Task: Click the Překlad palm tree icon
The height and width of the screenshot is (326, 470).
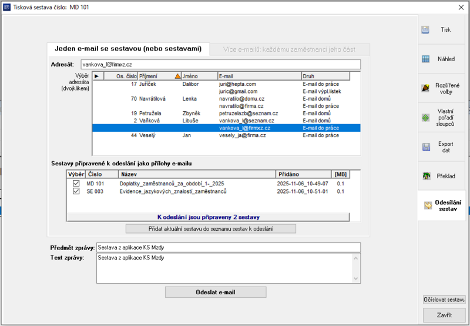Action: pos(427,176)
